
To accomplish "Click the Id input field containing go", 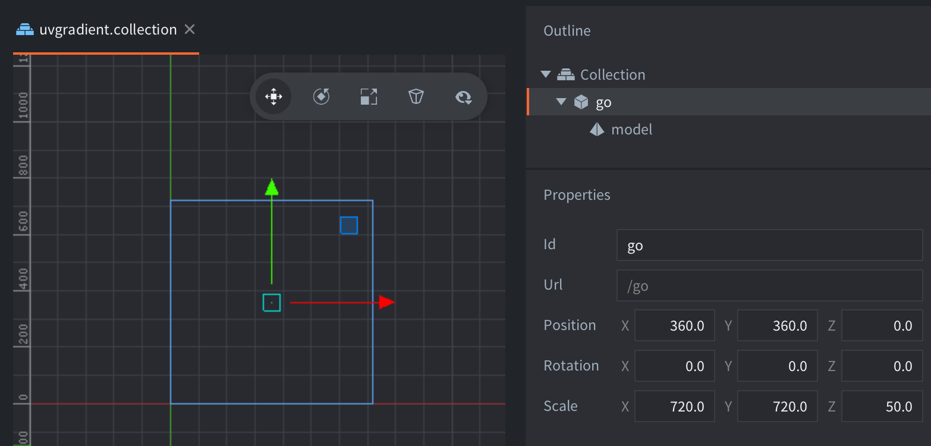I will pyautogui.click(x=769, y=244).
